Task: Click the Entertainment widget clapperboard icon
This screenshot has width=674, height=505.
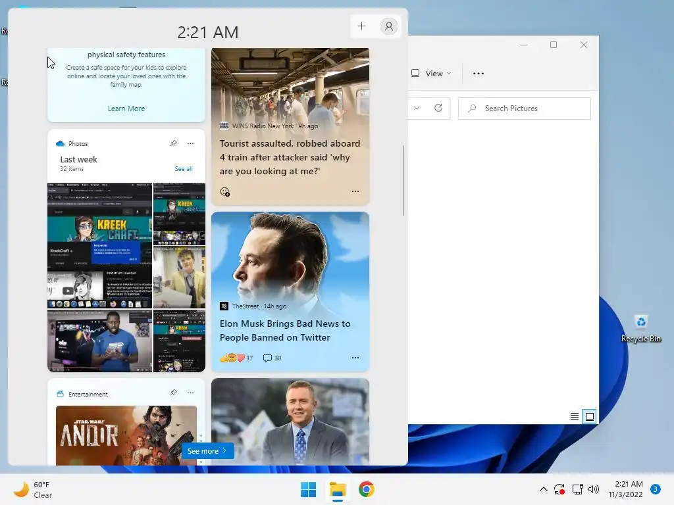Action: coord(60,394)
